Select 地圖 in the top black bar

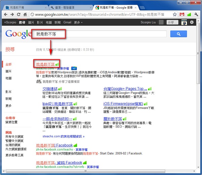(x=49, y=23)
